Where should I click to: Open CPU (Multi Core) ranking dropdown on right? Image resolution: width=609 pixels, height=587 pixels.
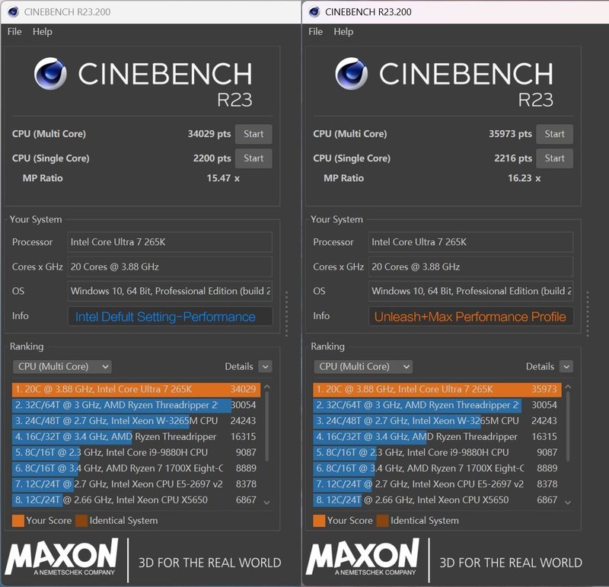pos(363,366)
